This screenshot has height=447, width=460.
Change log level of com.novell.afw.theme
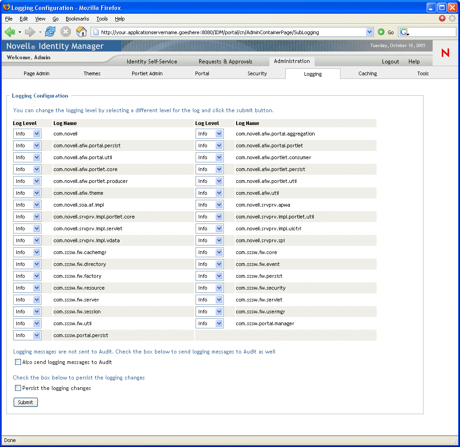click(27, 193)
